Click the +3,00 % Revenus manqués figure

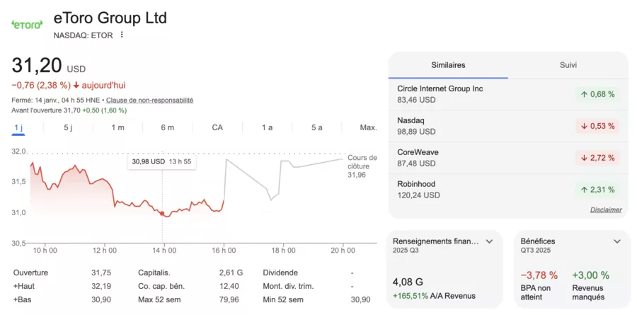coord(591,275)
